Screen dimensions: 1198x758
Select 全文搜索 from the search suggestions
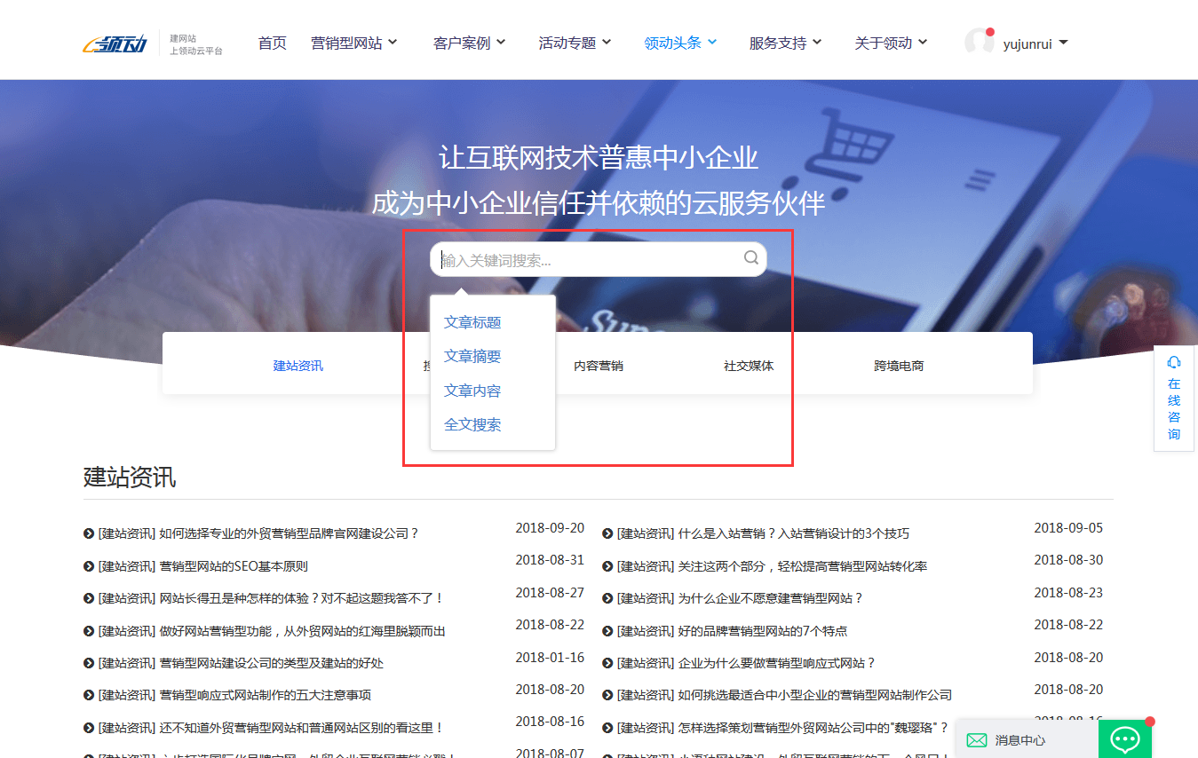(x=472, y=424)
